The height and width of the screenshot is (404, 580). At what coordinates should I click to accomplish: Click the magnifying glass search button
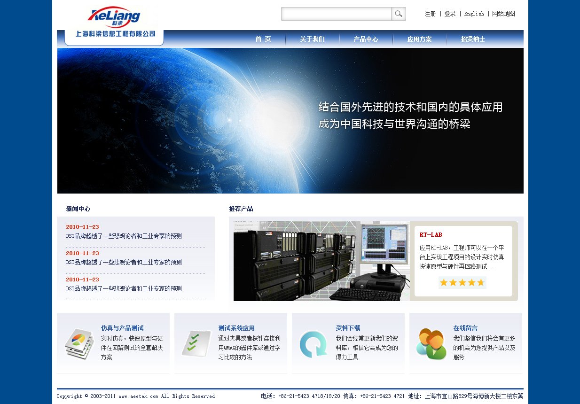click(398, 14)
